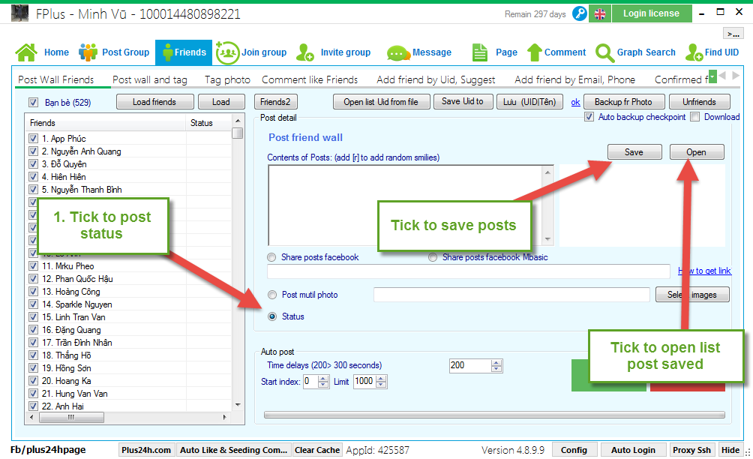Open Page via the document icon

pyautogui.click(x=479, y=52)
